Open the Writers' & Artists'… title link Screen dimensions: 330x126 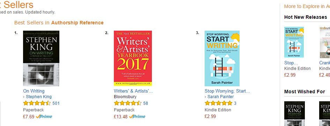pyautogui.click(x=133, y=91)
